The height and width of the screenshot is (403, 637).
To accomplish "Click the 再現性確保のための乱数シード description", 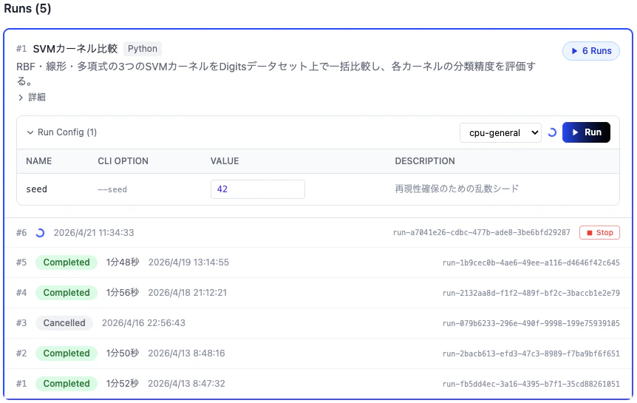I will (x=457, y=189).
